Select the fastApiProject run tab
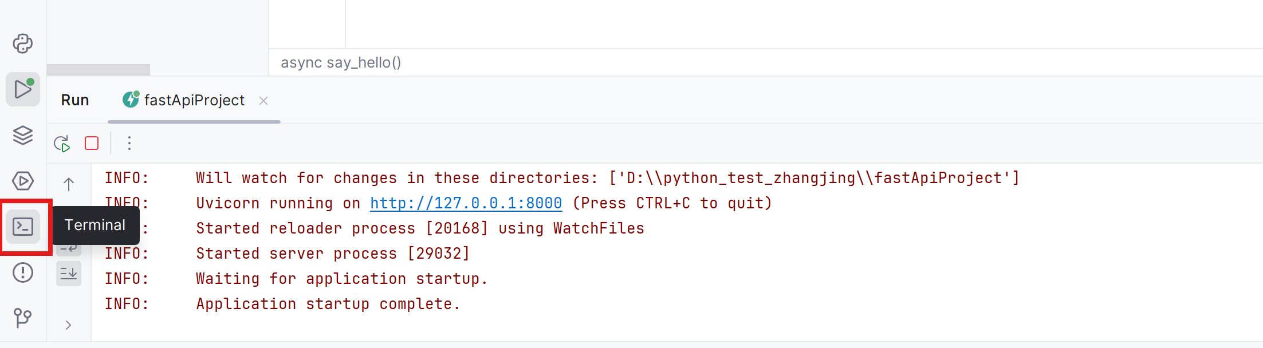The width and height of the screenshot is (1263, 348). tap(184, 100)
